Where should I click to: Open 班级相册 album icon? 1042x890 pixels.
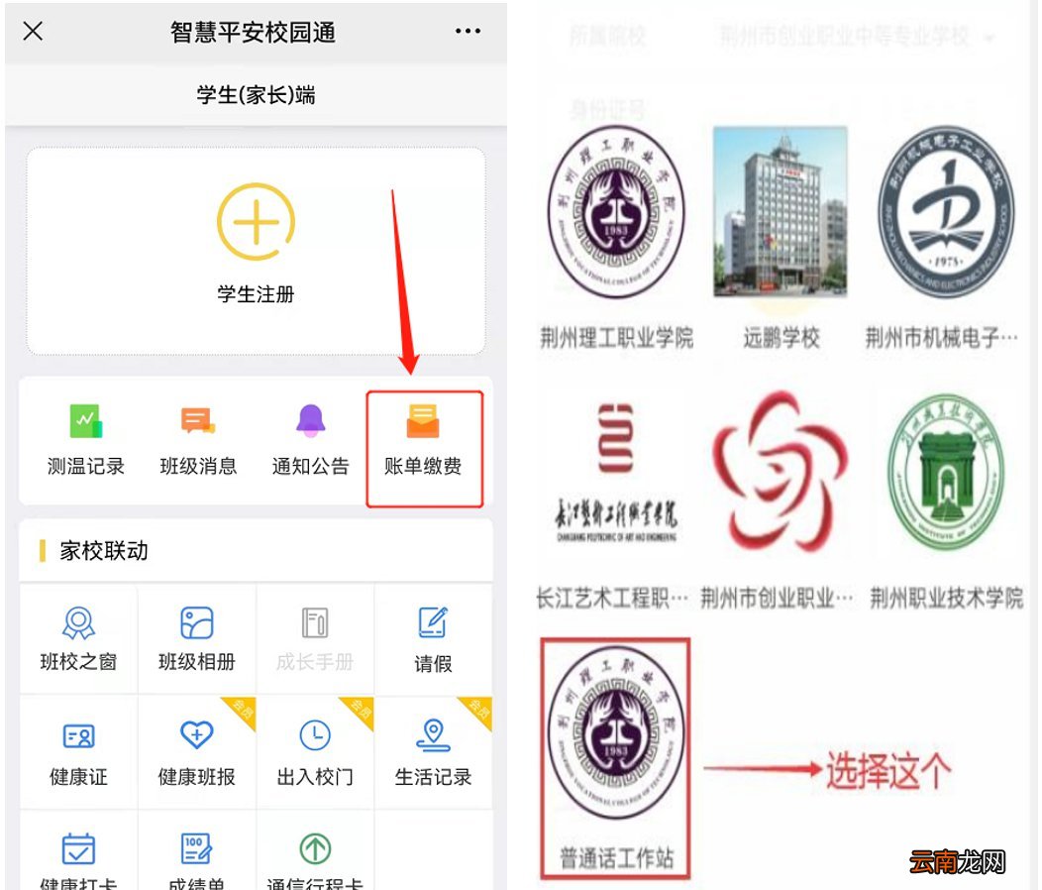197,623
